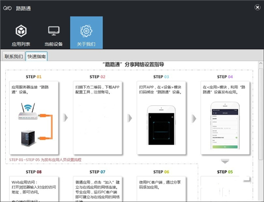
Task: Close the 路路通 window
Action: click(x=257, y=7)
